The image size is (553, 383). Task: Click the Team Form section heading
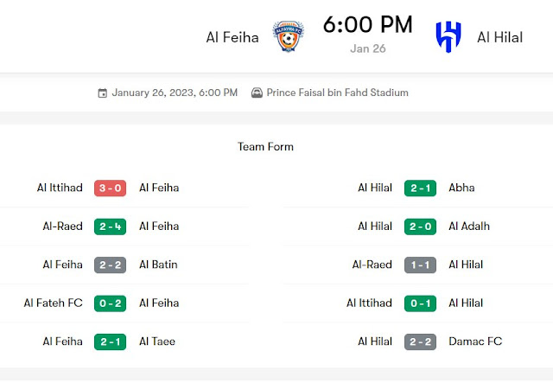pos(265,147)
